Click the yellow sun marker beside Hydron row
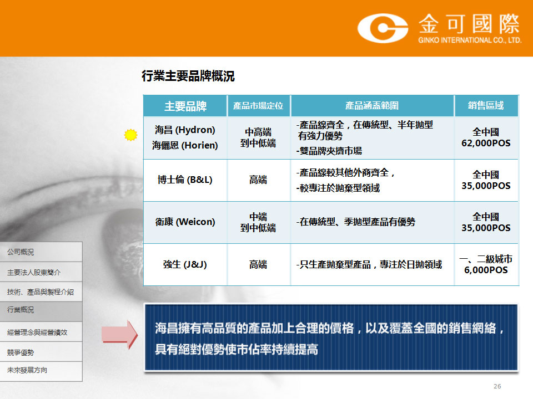This screenshot has width=533, height=399. click(x=130, y=135)
